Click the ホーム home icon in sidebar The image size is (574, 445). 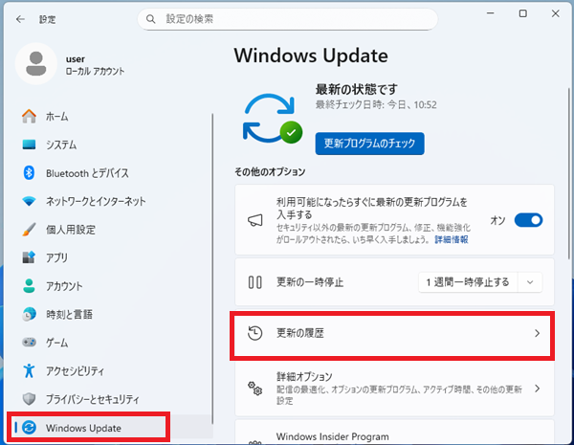pyautogui.click(x=29, y=116)
